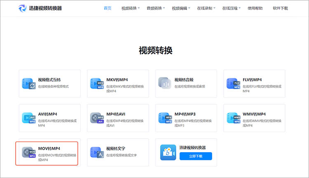Click the 迅捷视频转换器 swirl logo icon
Viewport: 309px width, 178px height.
coord(23,8)
